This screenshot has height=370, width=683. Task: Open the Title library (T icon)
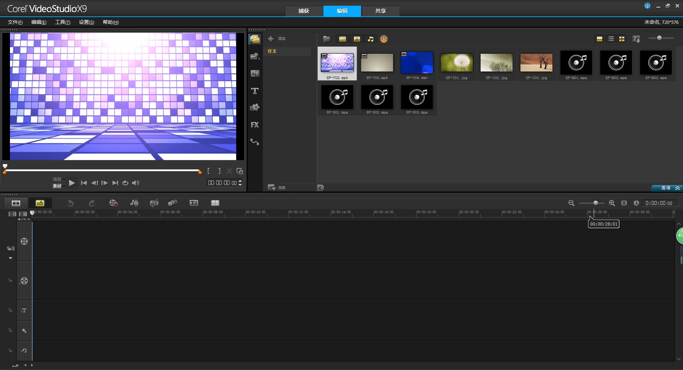tap(255, 91)
